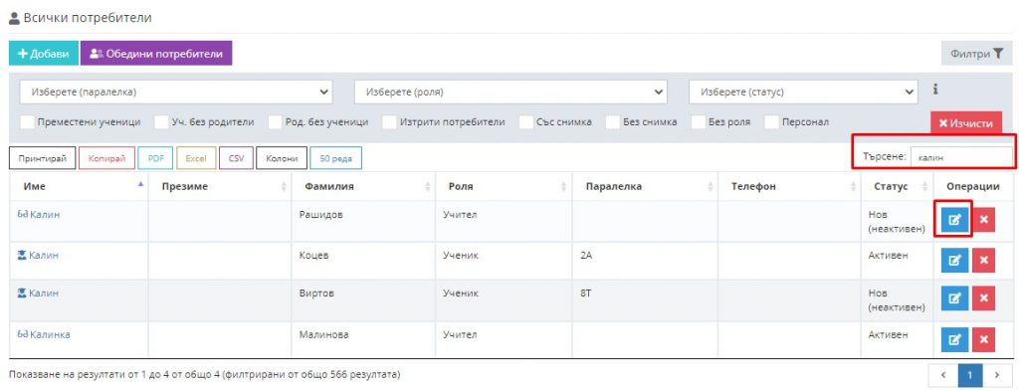Enable the Изтрити потребители filter
The width and height of the screenshot is (1019, 391).
pyautogui.click(x=389, y=122)
